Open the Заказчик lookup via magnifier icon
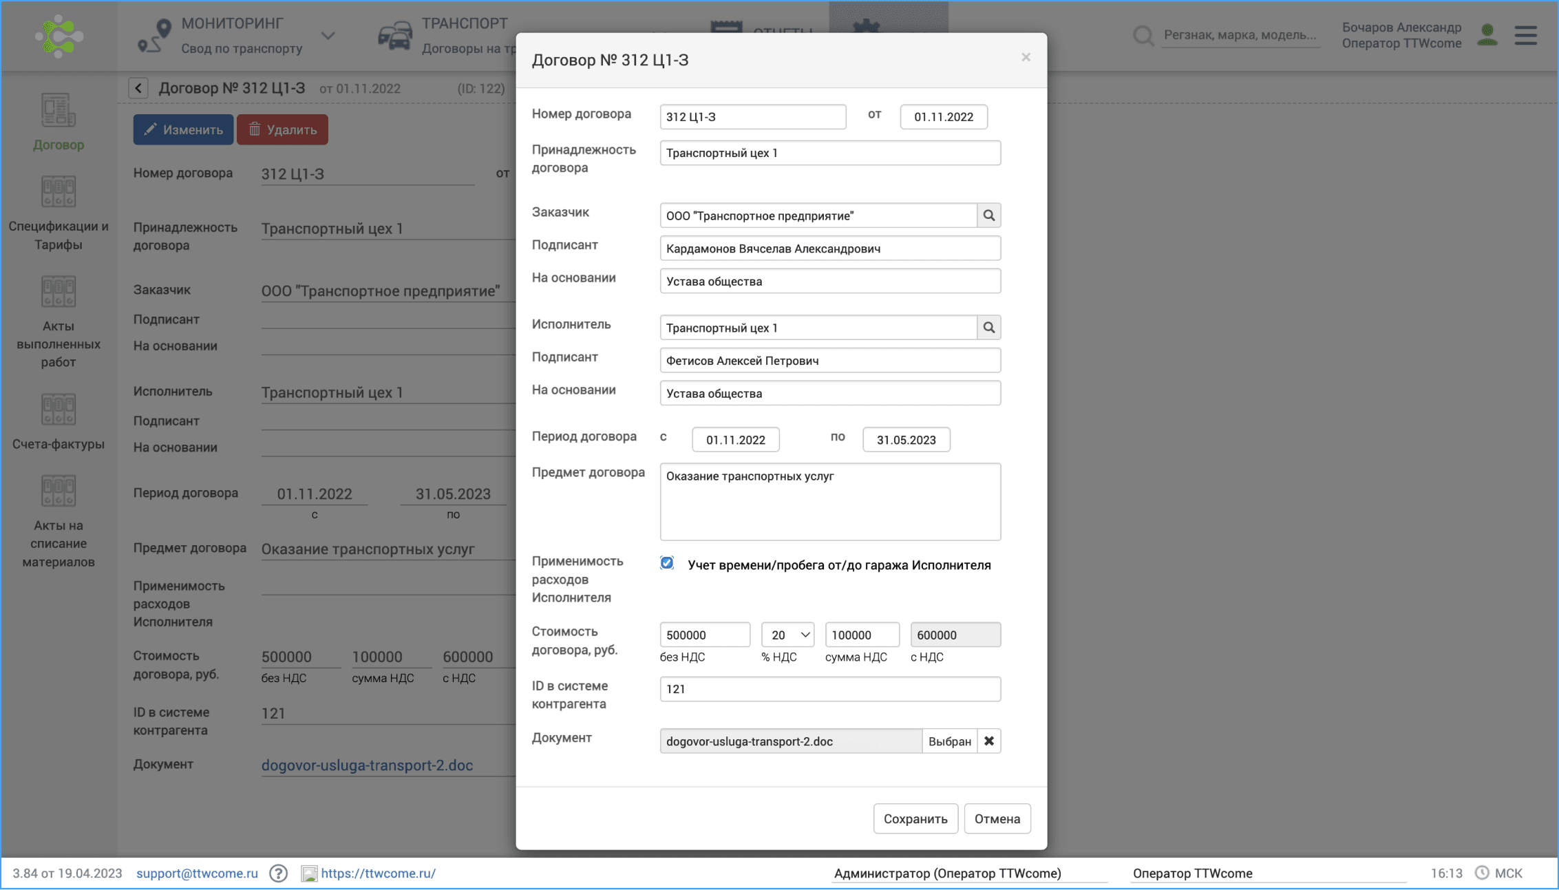 click(989, 215)
